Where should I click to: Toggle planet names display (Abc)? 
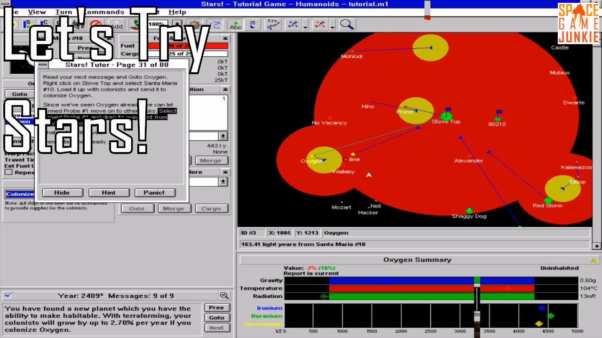(236, 24)
